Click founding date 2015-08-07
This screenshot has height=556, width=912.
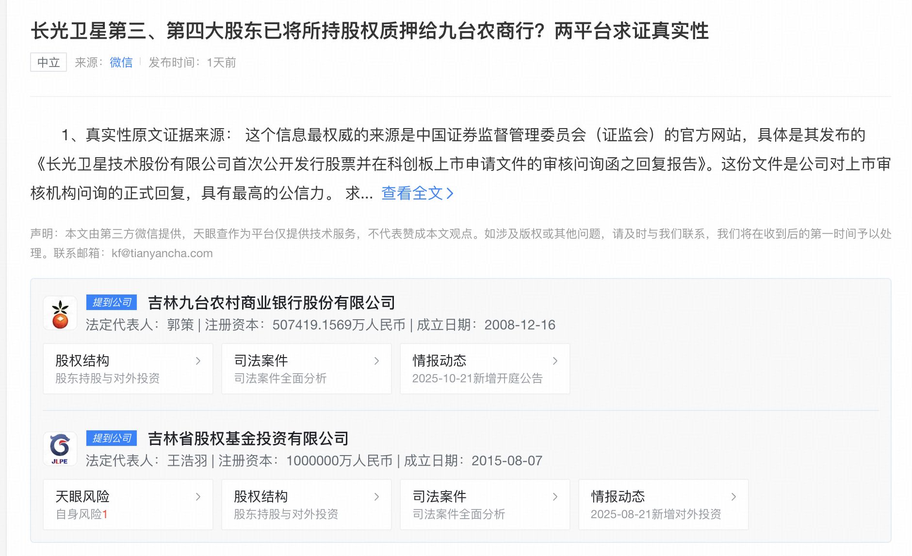pos(507,461)
